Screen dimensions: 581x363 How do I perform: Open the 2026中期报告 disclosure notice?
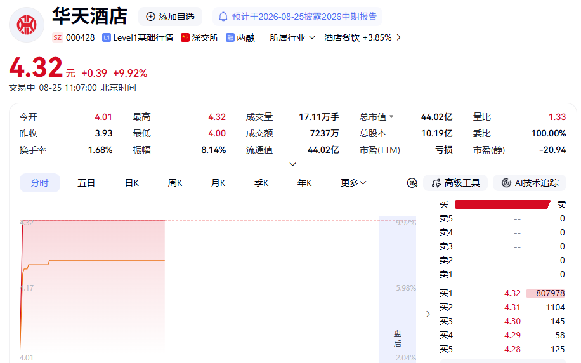click(x=297, y=16)
